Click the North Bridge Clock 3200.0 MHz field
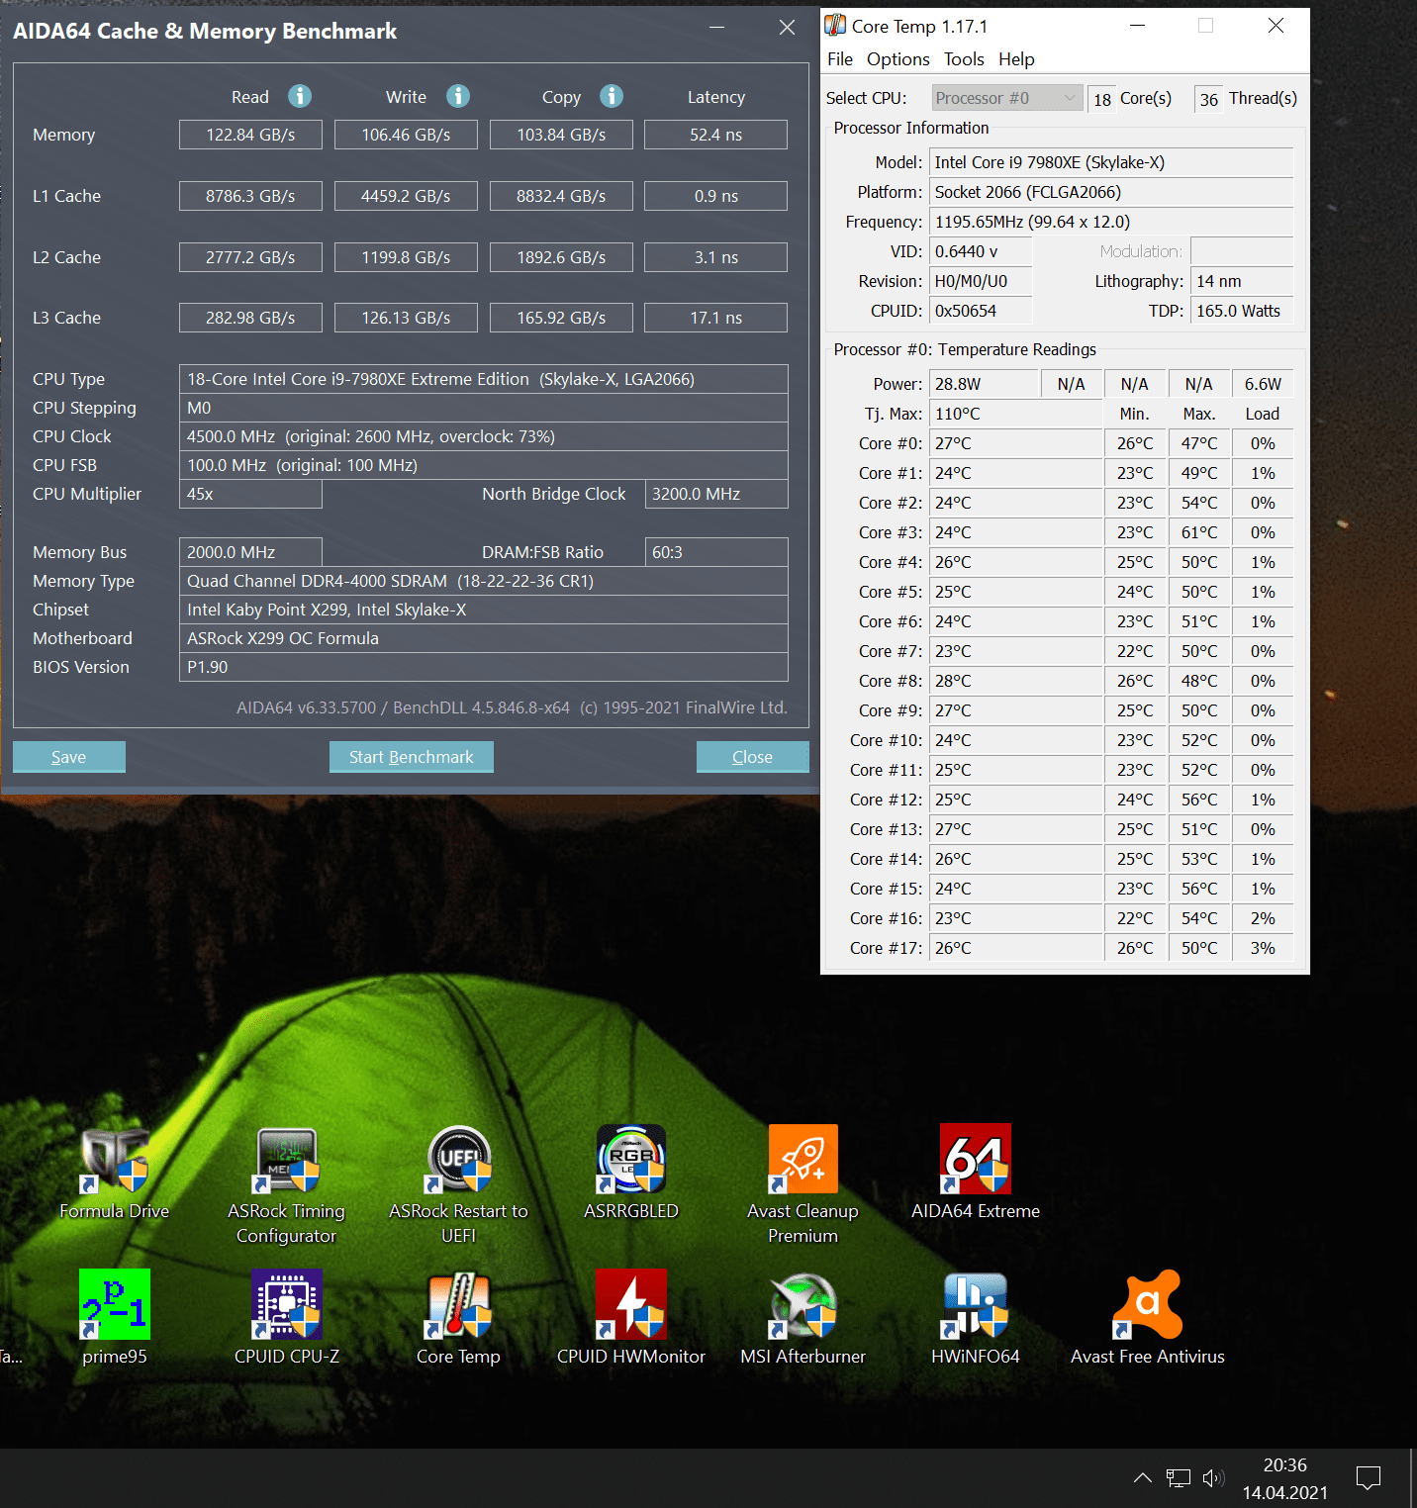 pyautogui.click(x=716, y=494)
